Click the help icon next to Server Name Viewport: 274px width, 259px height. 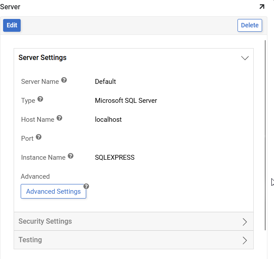click(x=64, y=80)
